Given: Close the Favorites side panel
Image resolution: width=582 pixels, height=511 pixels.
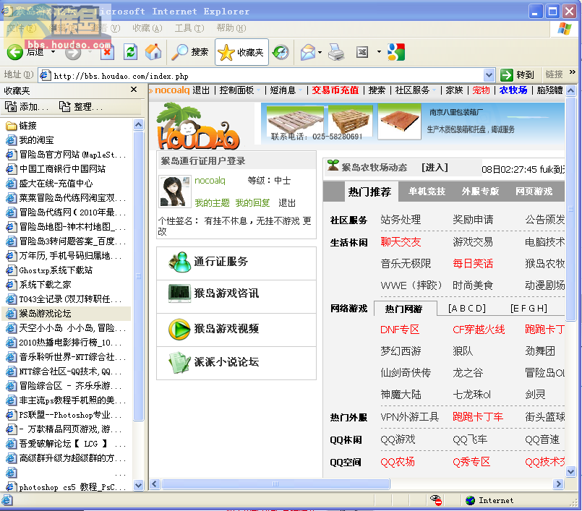Looking at the screenshot, I should point(134,90).
